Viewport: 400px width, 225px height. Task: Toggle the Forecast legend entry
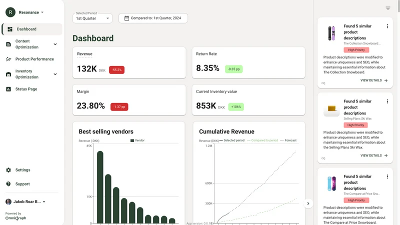click(288, 140)
